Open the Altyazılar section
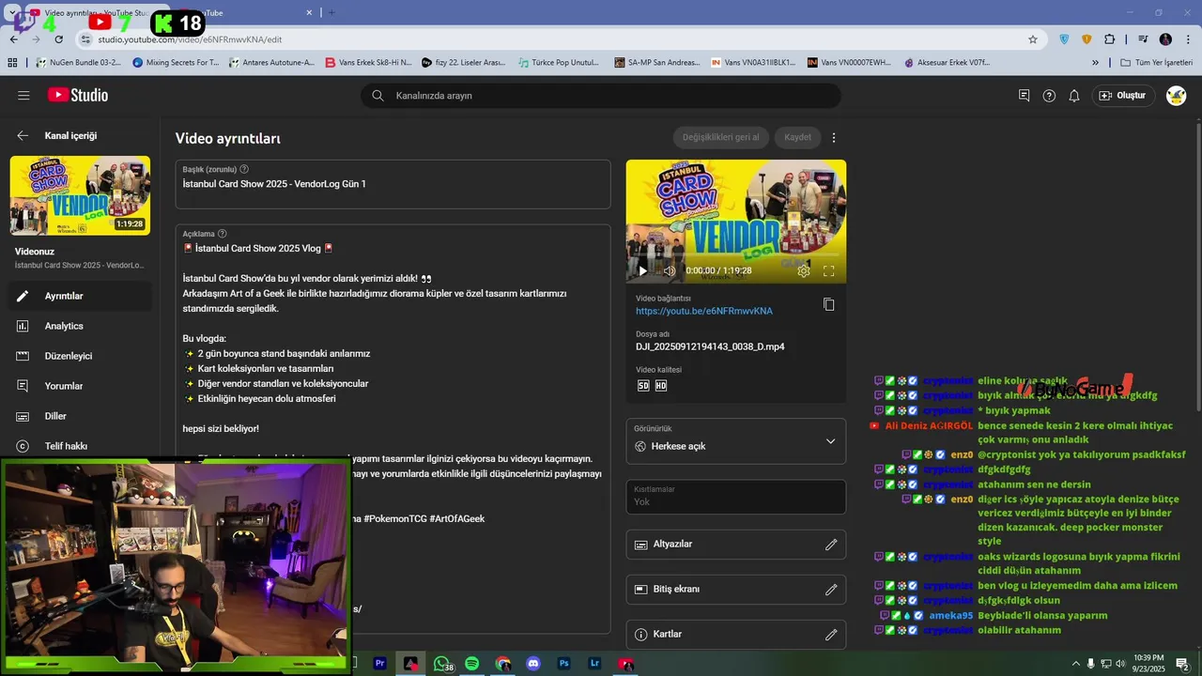This screenshot has width=1202, height=676. coord(736,545)
